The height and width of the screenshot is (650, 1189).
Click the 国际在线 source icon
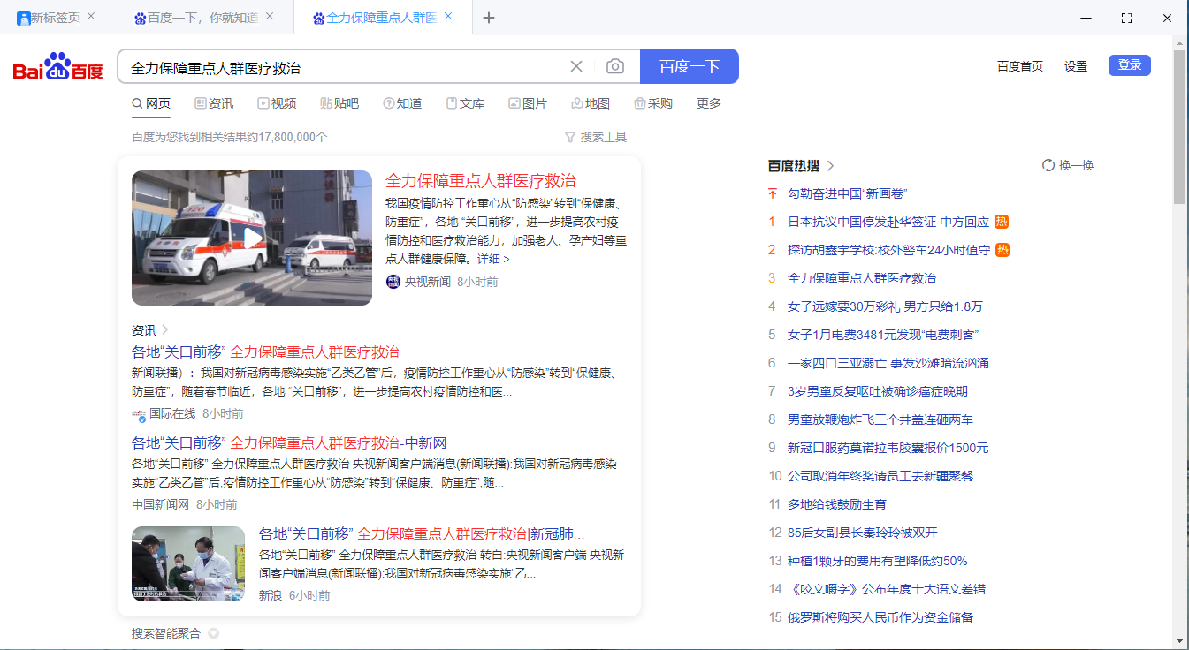click(139, 413)
